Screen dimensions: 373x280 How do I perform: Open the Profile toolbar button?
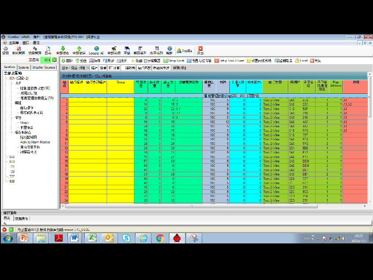(x=184, y=51)
